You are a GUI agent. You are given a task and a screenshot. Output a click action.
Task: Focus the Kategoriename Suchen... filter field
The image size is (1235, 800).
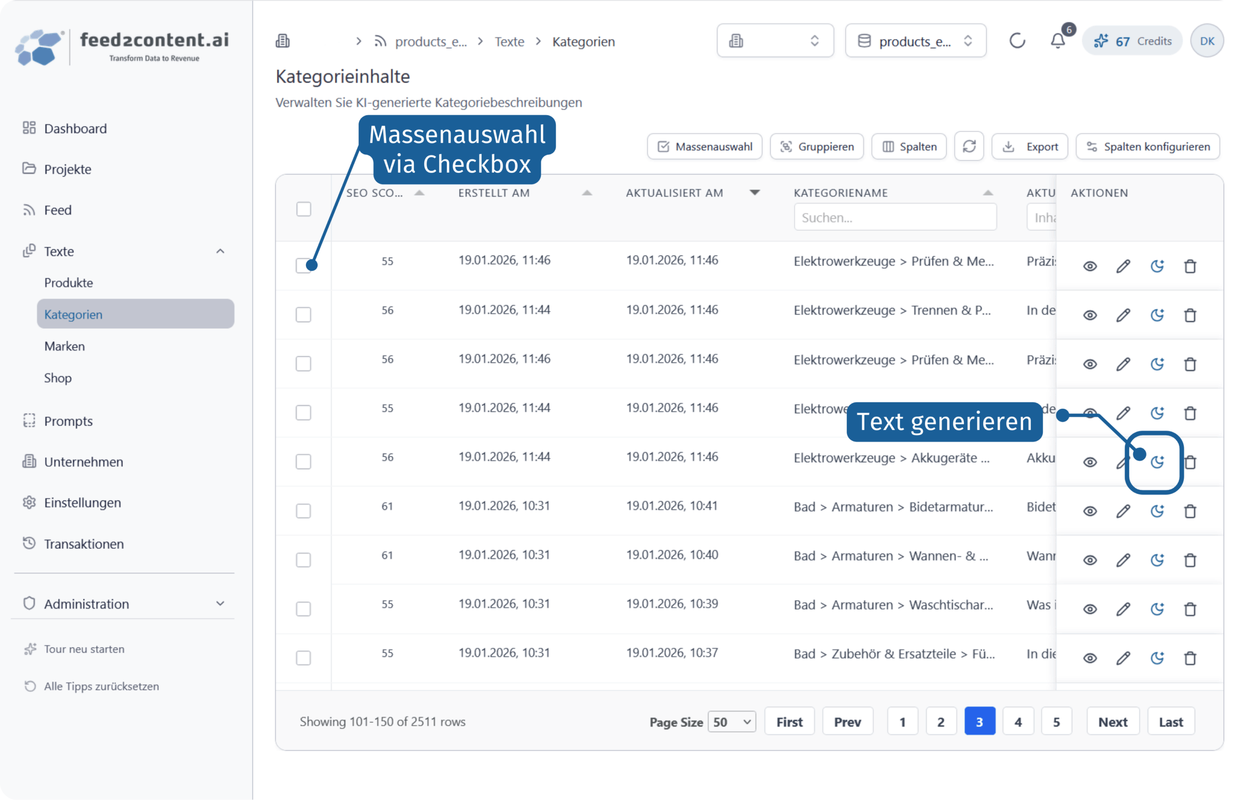coord(894,217)
